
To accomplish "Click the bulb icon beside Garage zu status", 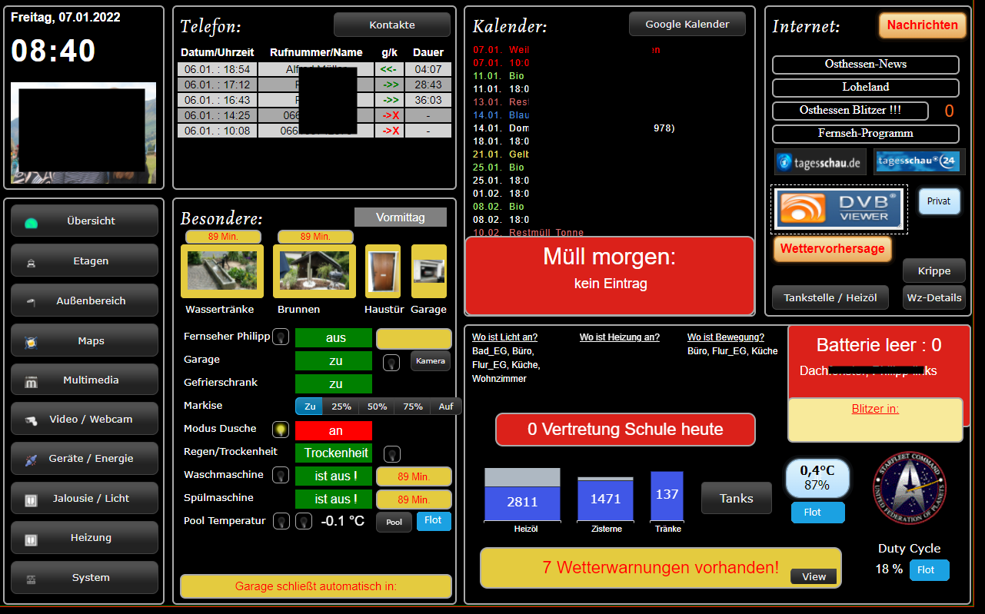I will 391,362.
